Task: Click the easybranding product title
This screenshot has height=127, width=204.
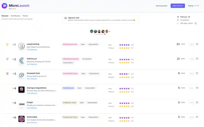Action: pyautogui.click(x=33, y=44)
